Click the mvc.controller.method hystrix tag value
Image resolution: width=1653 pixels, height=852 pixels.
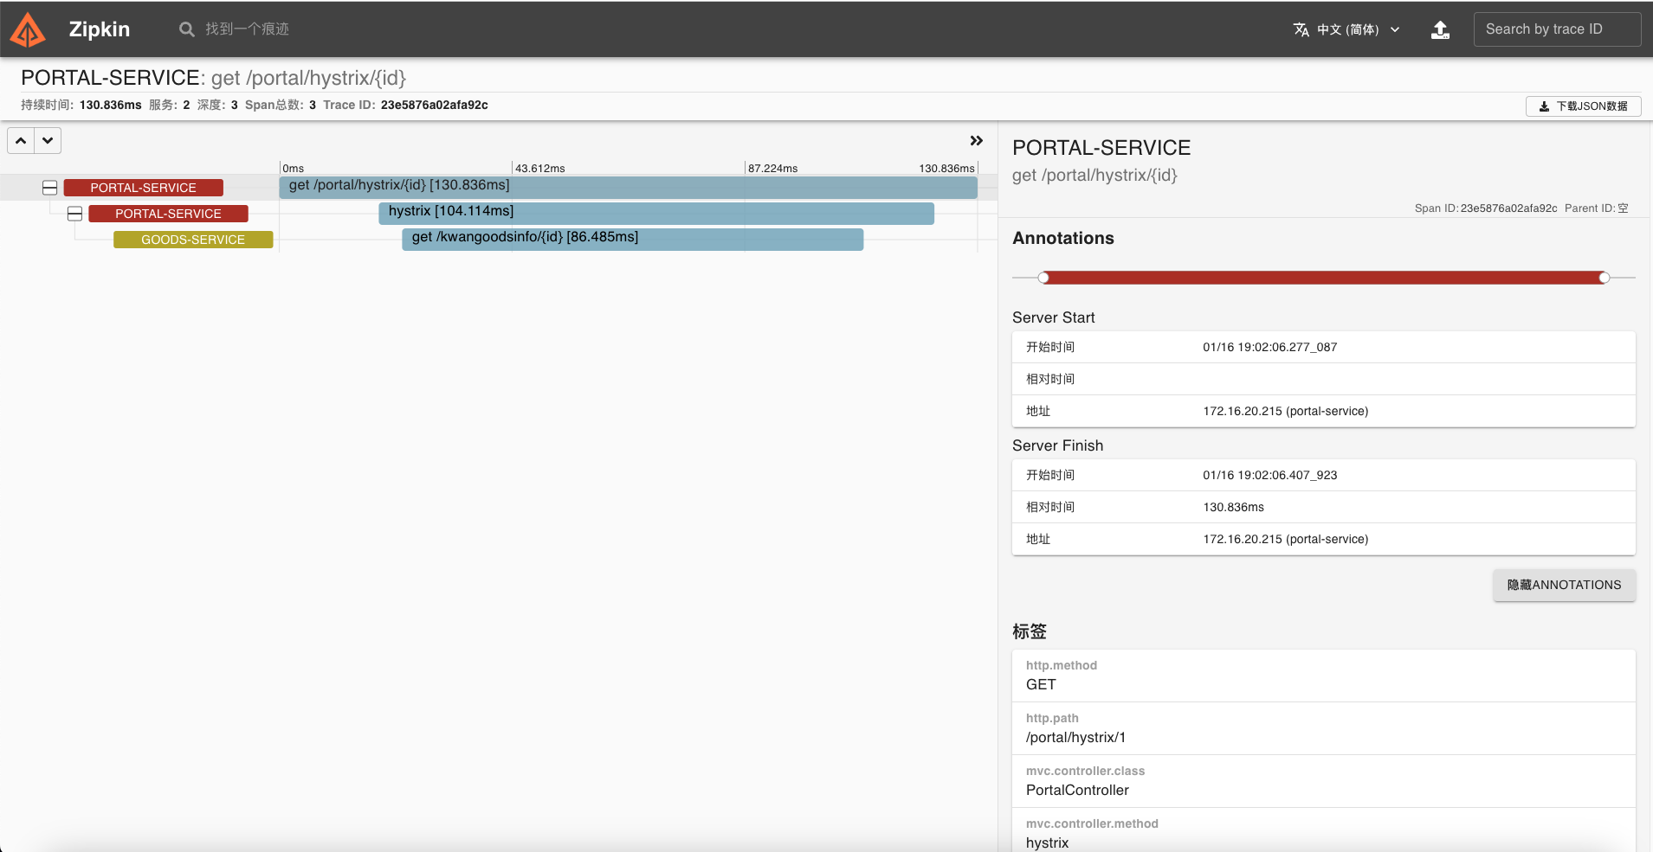coord(1047,842)
